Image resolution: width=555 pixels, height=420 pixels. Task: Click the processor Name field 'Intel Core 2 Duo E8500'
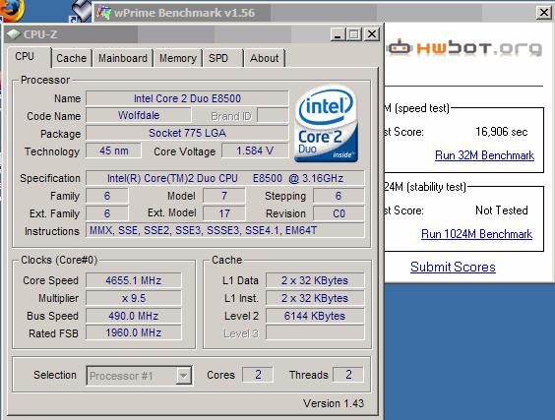(x=187, y=98)
